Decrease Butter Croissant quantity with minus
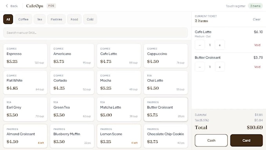 [199, 67]
